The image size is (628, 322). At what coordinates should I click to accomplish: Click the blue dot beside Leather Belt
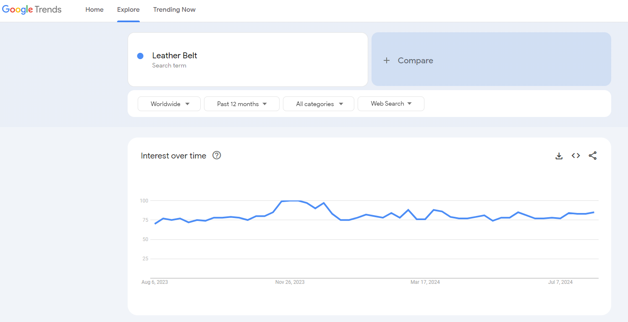pyautogui.click(x=140, y=56)
